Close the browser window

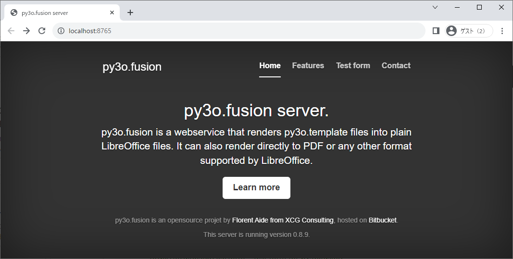point(501,7)
